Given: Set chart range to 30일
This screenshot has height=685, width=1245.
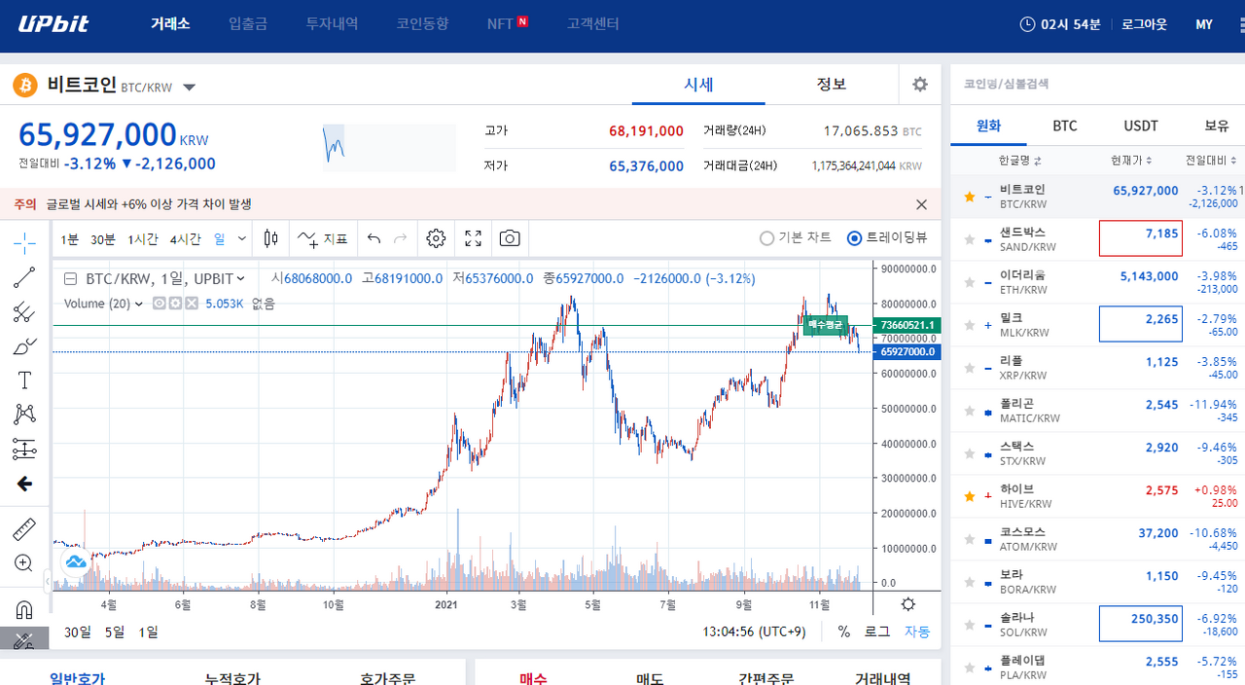Looking at the screenshot, I should click(x=77, y=631).
